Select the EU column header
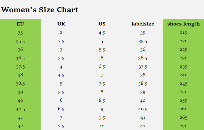204x130 pixels. click(20, 24)
